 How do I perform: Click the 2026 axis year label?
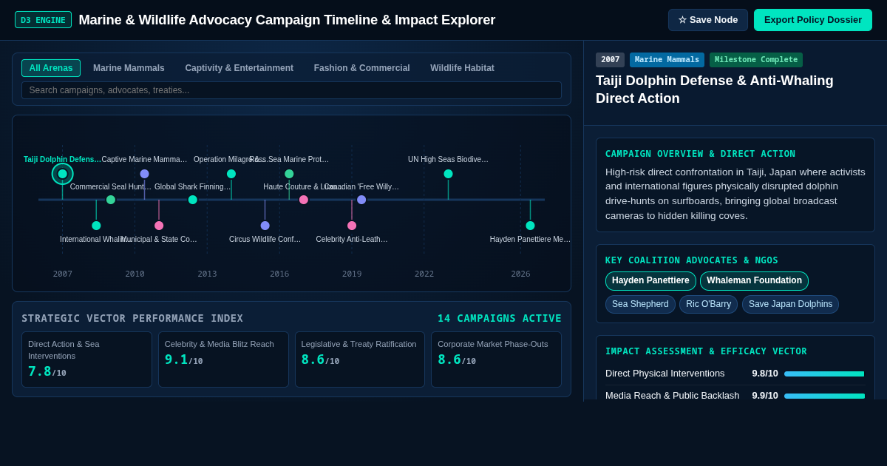click(520, 274)
